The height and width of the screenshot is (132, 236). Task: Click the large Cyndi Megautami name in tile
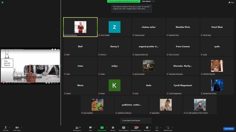pos(183,85)
